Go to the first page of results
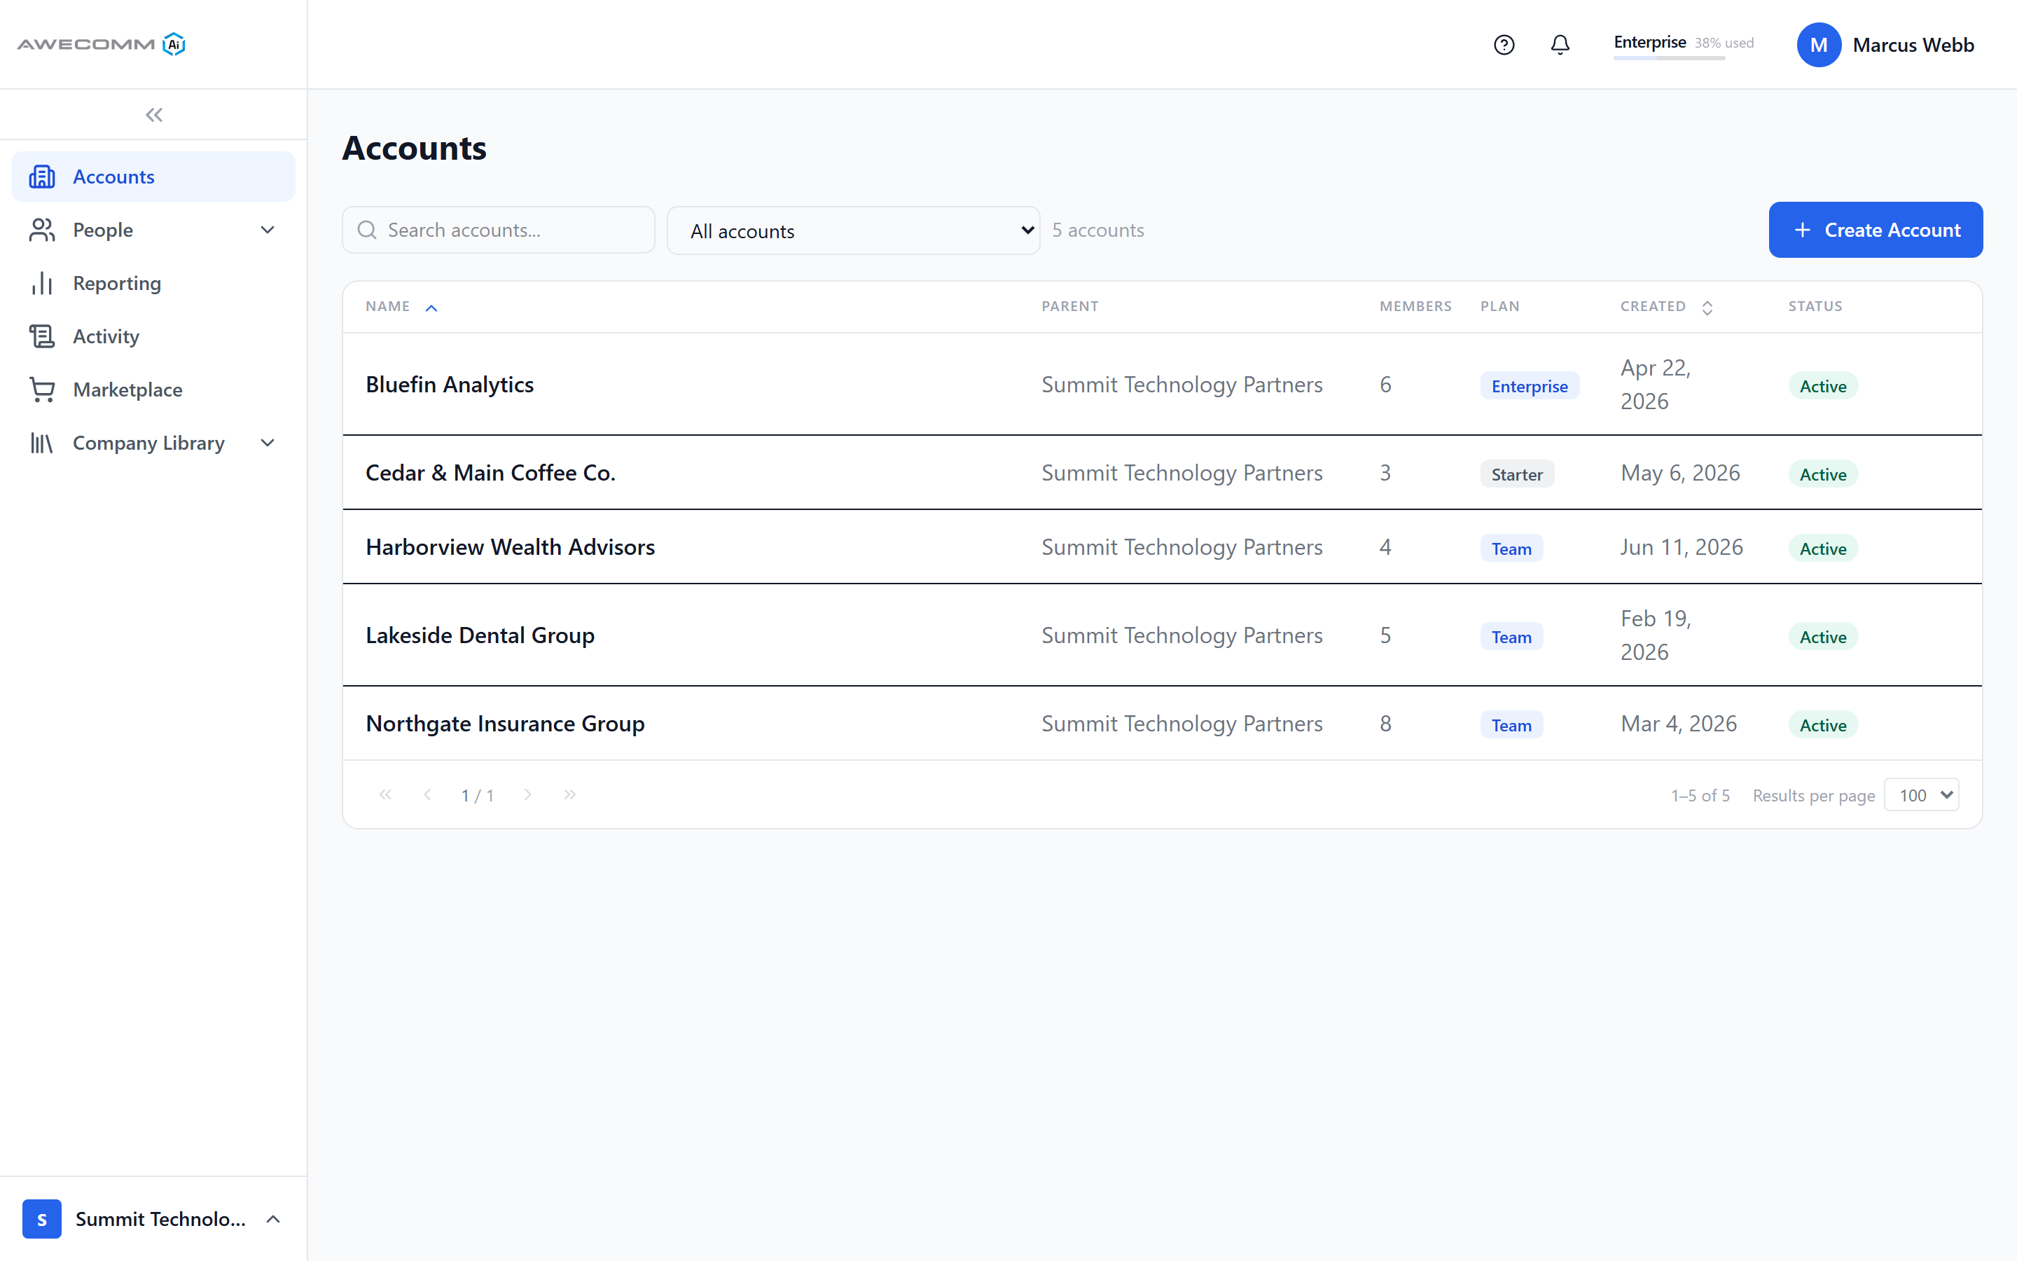The image size is (2017, 1261). [385, 795]
